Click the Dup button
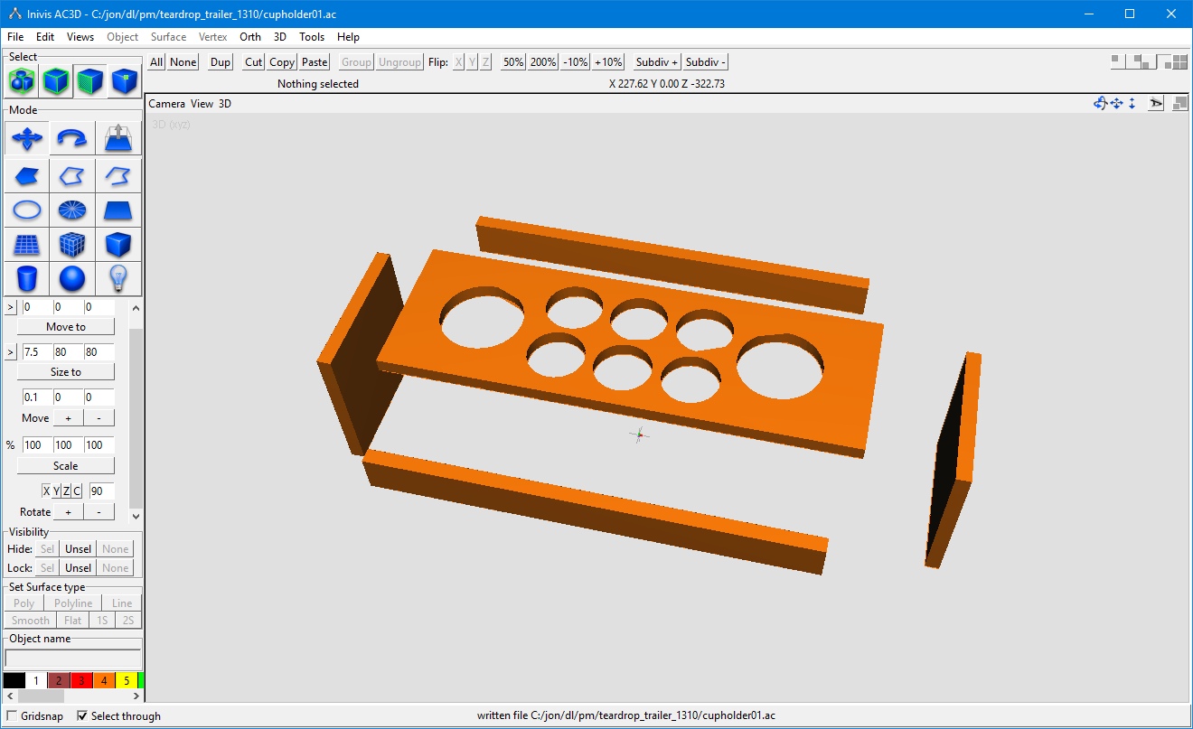The image size is (1193, 729). pyautogui.click(x=221, y=61)
